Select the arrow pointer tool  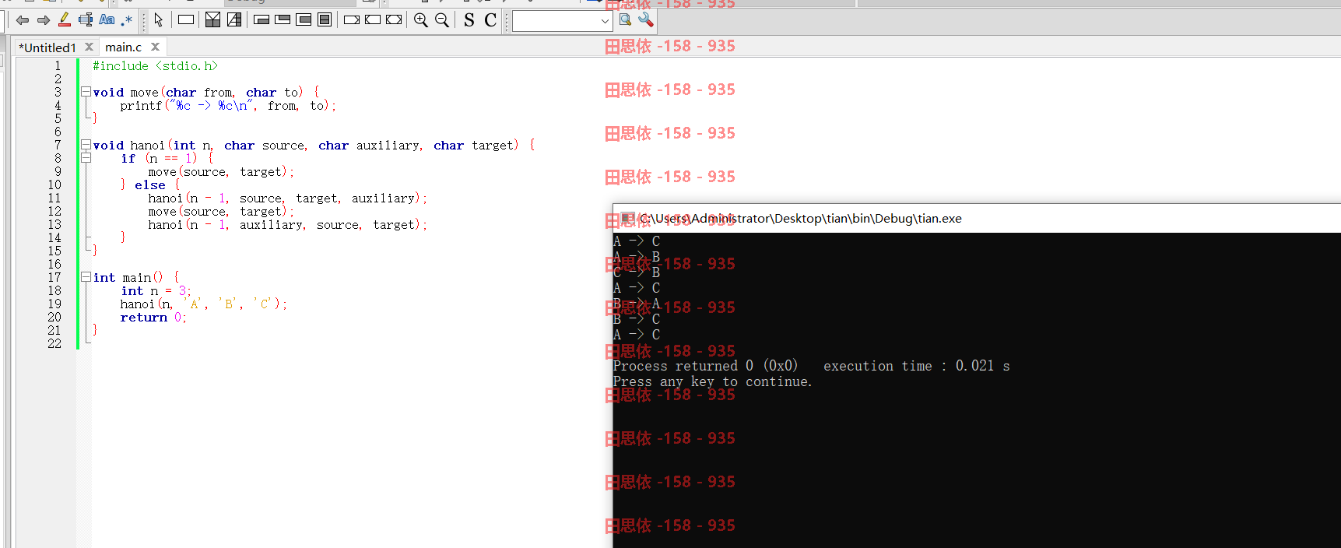click(159, 20)
